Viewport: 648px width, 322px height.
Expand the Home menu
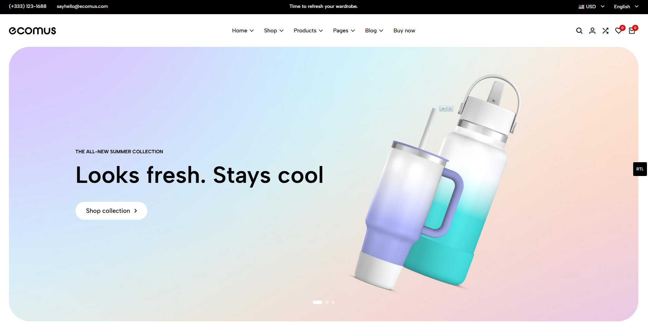pyautogui.click(x=243, y=31)
